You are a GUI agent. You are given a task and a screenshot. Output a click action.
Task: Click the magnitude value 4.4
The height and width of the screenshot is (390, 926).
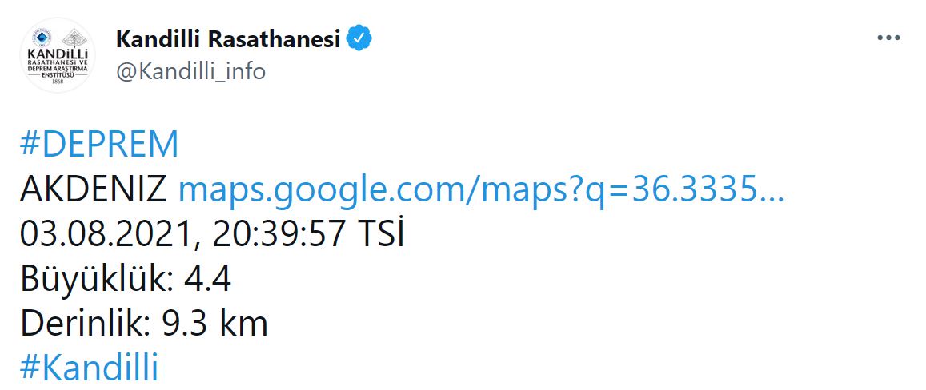(207, 280)
